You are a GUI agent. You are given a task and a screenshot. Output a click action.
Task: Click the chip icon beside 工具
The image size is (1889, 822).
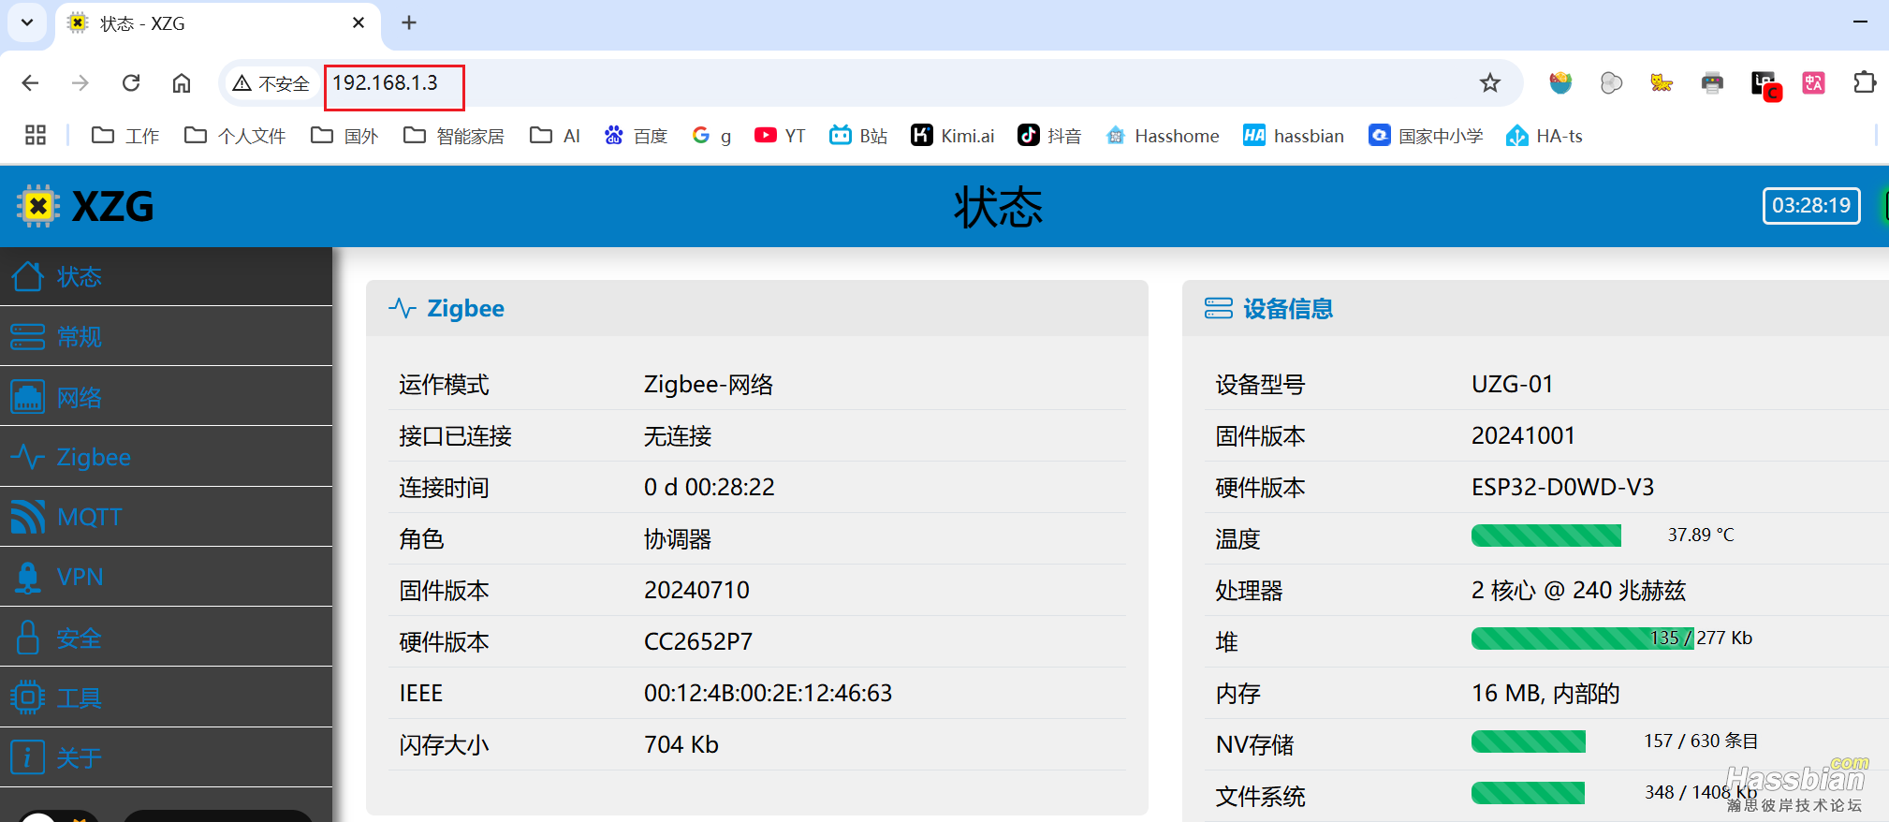click(x=27, y=697)
